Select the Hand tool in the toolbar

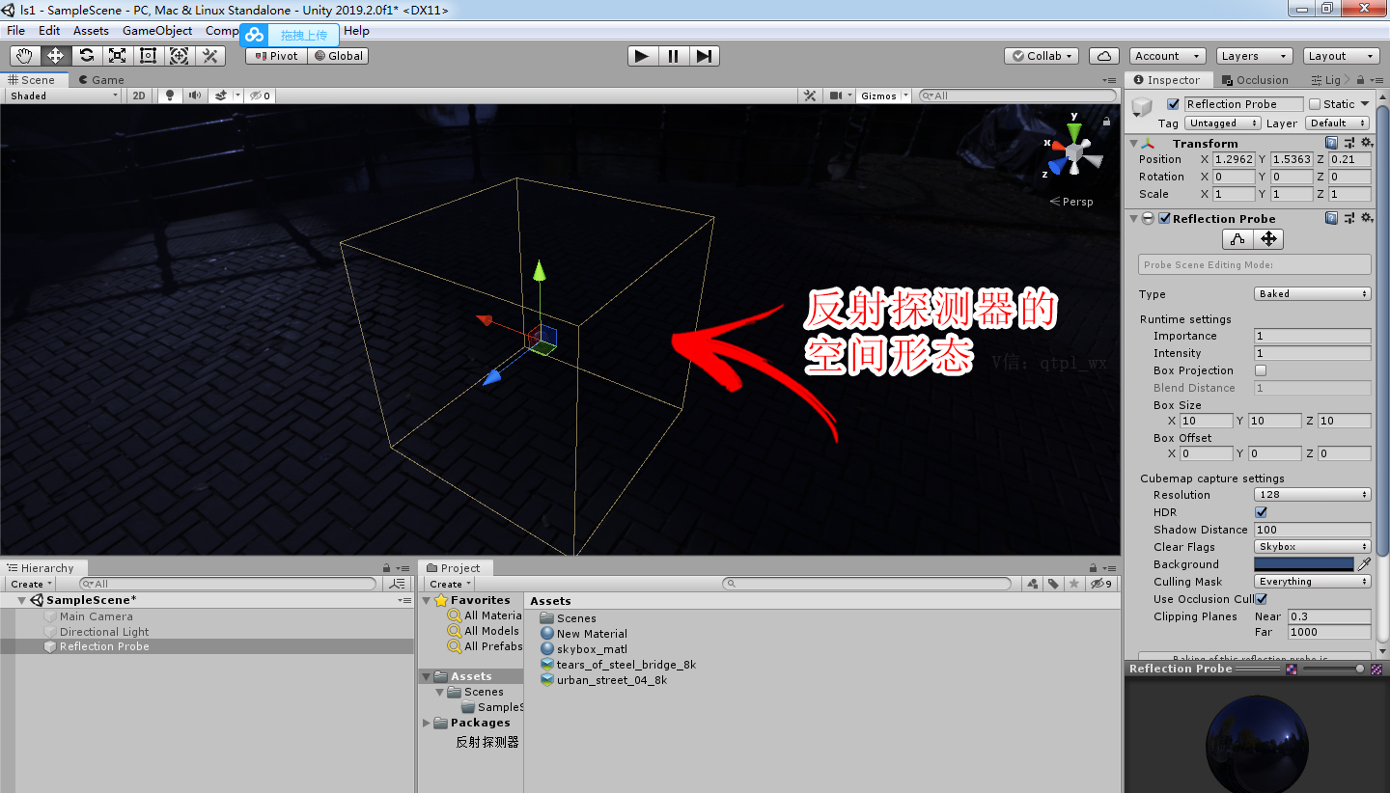24,56
